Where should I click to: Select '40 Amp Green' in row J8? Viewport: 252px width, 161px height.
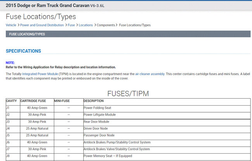[x=37, y=156]
